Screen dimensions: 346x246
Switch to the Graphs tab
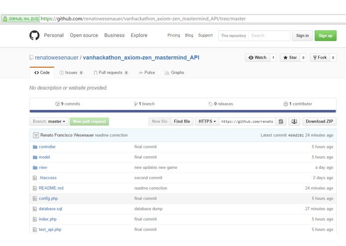coord(174,73)
